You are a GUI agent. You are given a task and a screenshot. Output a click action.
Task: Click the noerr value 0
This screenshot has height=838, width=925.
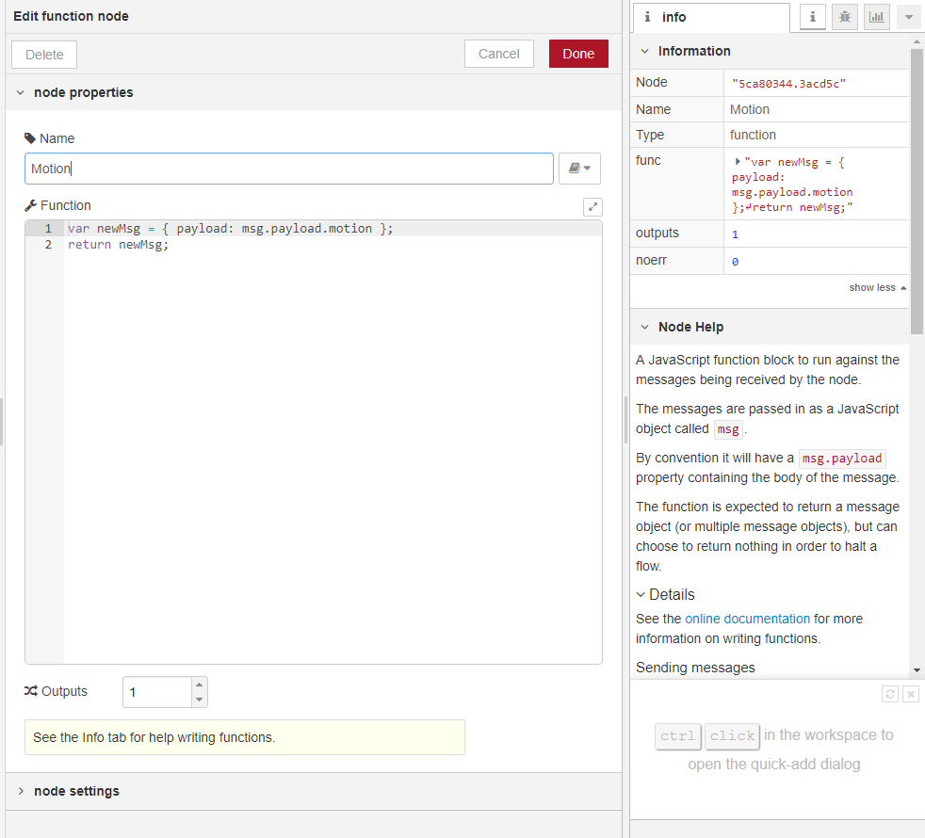[735, 262]
